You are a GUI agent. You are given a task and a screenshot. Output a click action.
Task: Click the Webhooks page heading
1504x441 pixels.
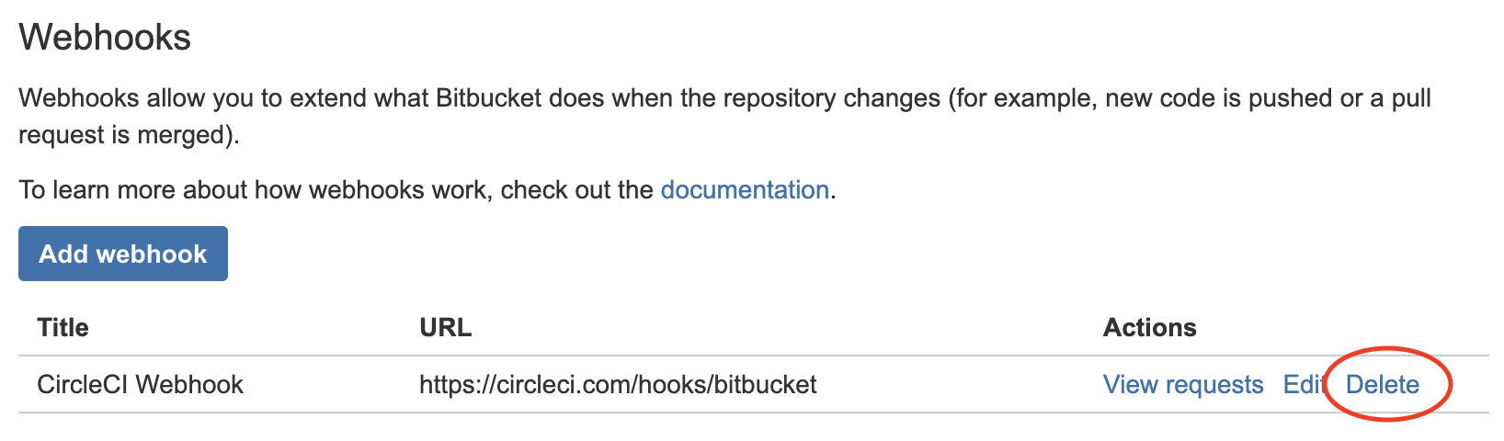pos(105,38)
